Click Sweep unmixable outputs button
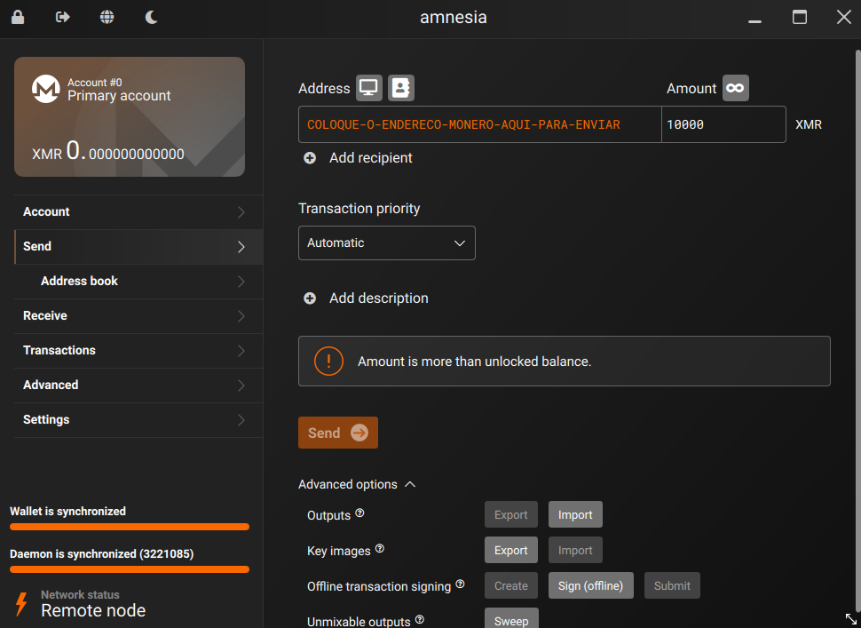Screen dimensions: 861x628 (x=511, y=618)
